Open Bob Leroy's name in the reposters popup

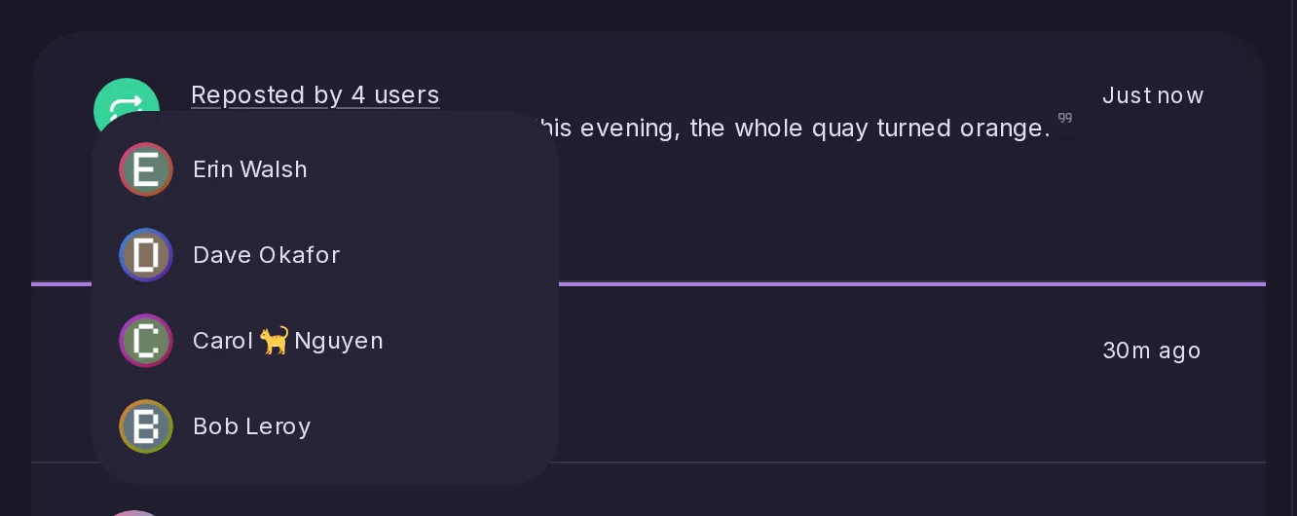coord(252,426)
